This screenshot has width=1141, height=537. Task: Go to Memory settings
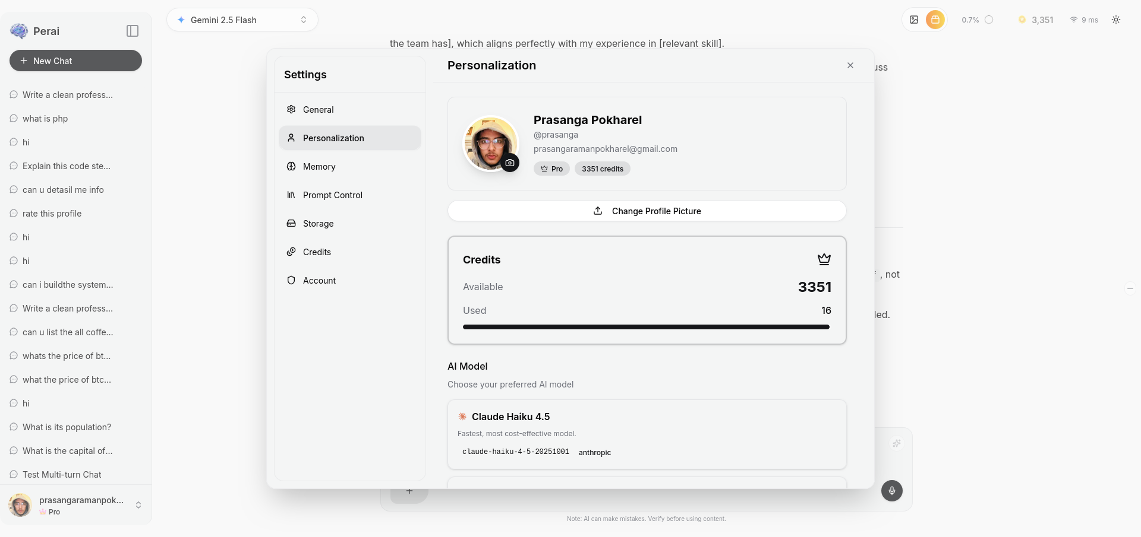click(x=350, y=166)
